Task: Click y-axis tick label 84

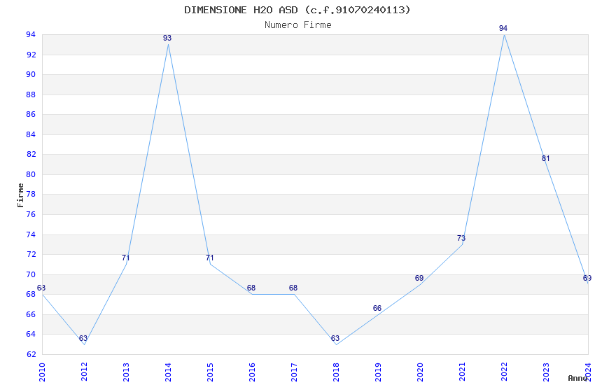Action: click(31, 134)
